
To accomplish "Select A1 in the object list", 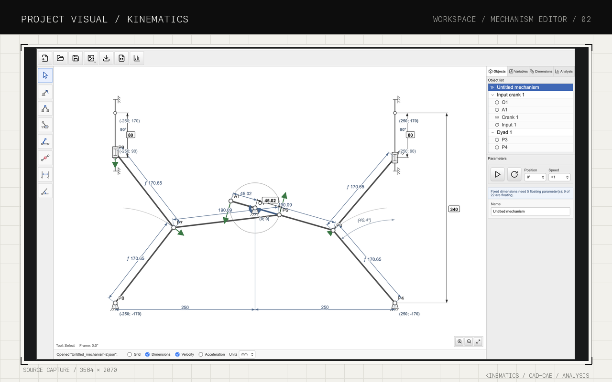I will [530, 110].
